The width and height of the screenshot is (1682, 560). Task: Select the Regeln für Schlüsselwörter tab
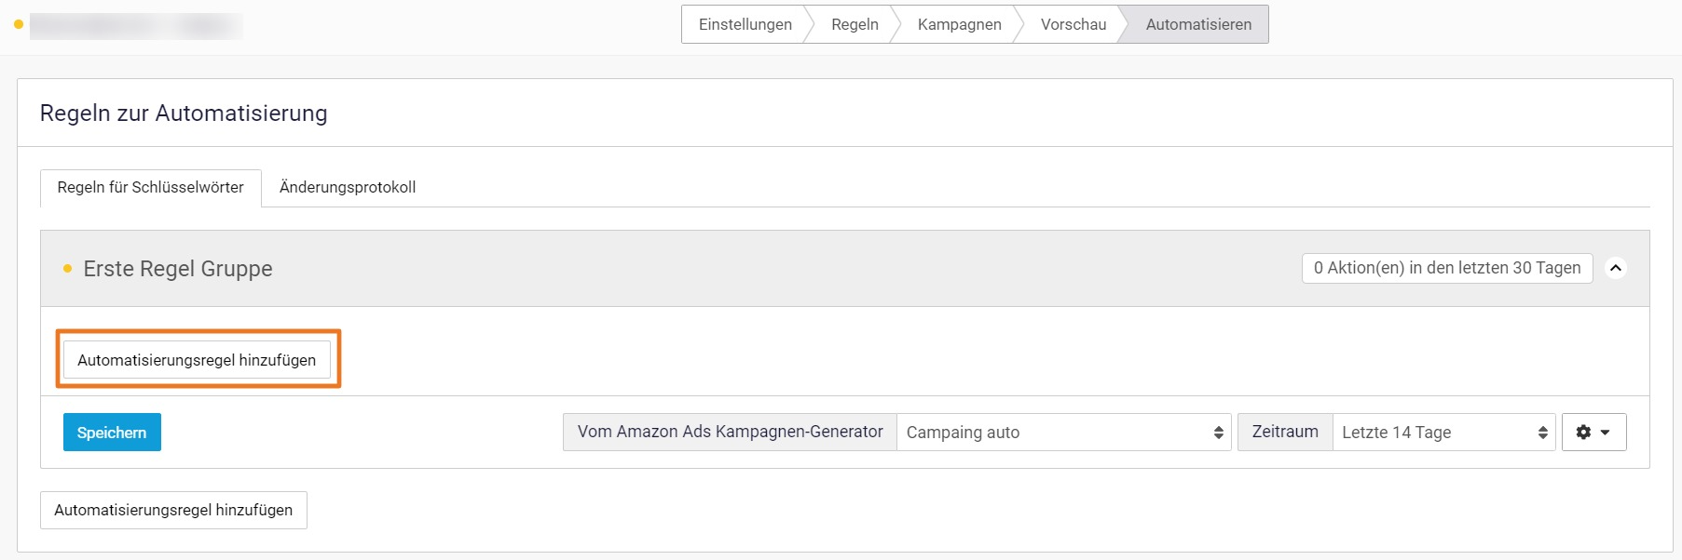[x=150, y=187]
